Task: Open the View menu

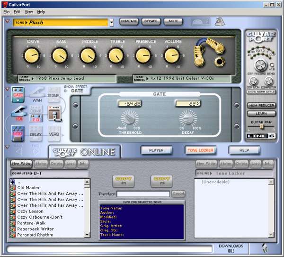Action: tap(29, 12)
